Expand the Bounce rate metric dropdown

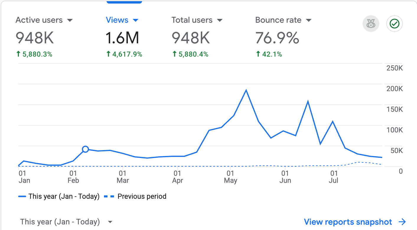(x=309, y=20)
